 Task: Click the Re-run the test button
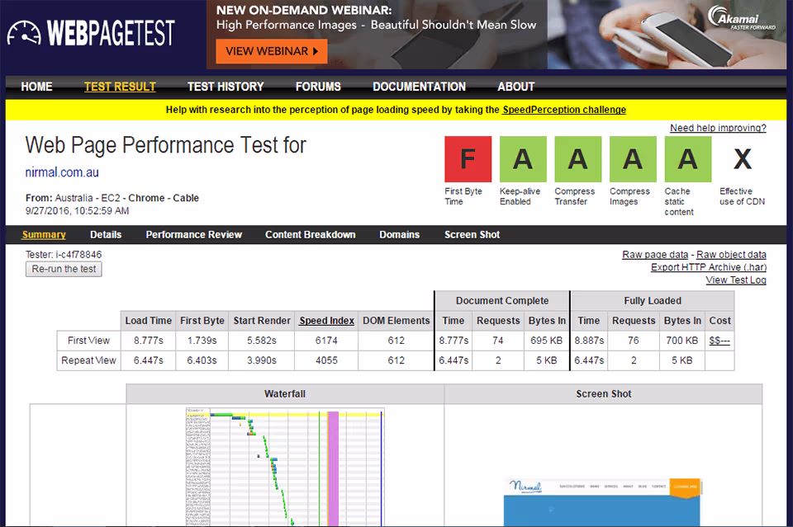(64, 269)
